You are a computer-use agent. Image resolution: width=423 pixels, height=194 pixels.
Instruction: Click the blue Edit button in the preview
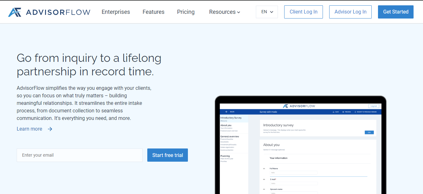point(369,132)
